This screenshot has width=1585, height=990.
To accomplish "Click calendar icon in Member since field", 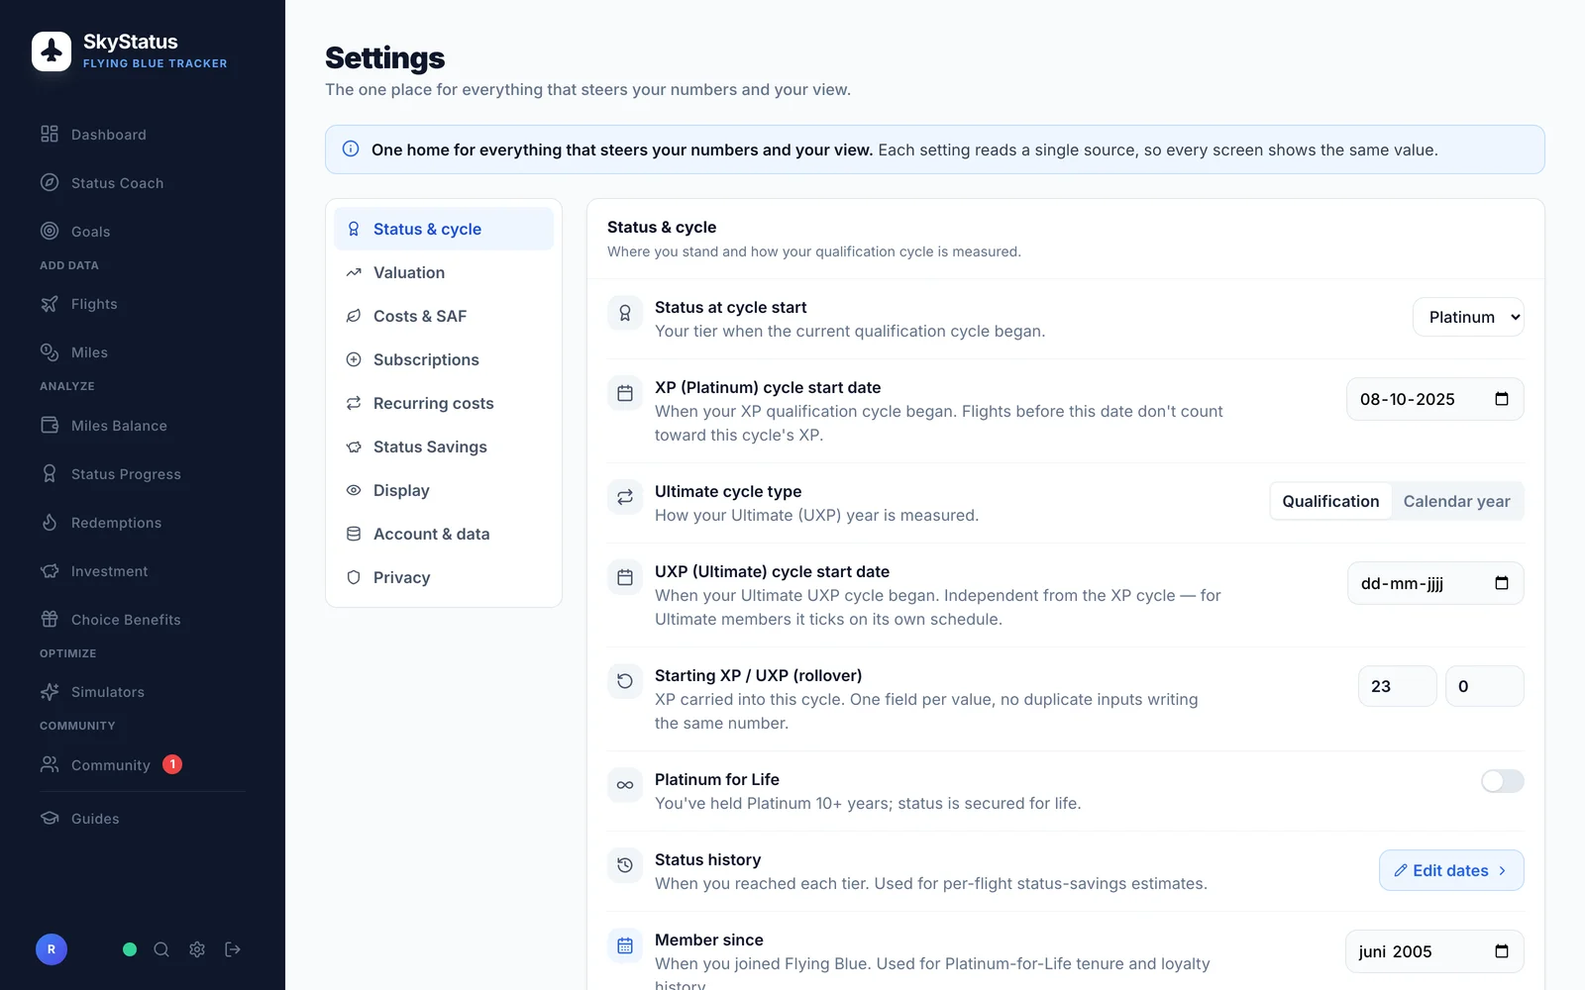I will (x=1502, y=951).
